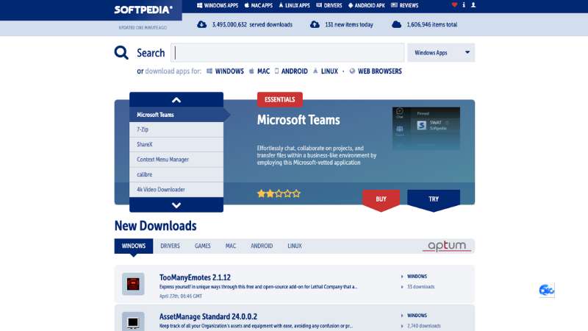Viewport: 588px width, 331px height.
Task: Open the Microsoft Teams featured title
Action: 298,120
